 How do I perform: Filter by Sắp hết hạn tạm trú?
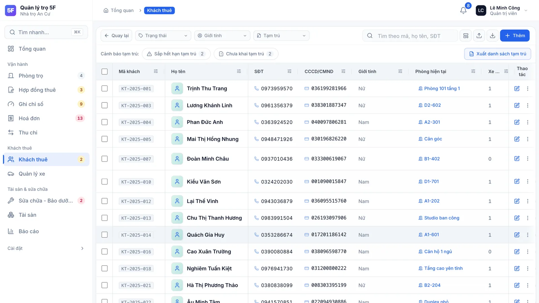(176, 54)
